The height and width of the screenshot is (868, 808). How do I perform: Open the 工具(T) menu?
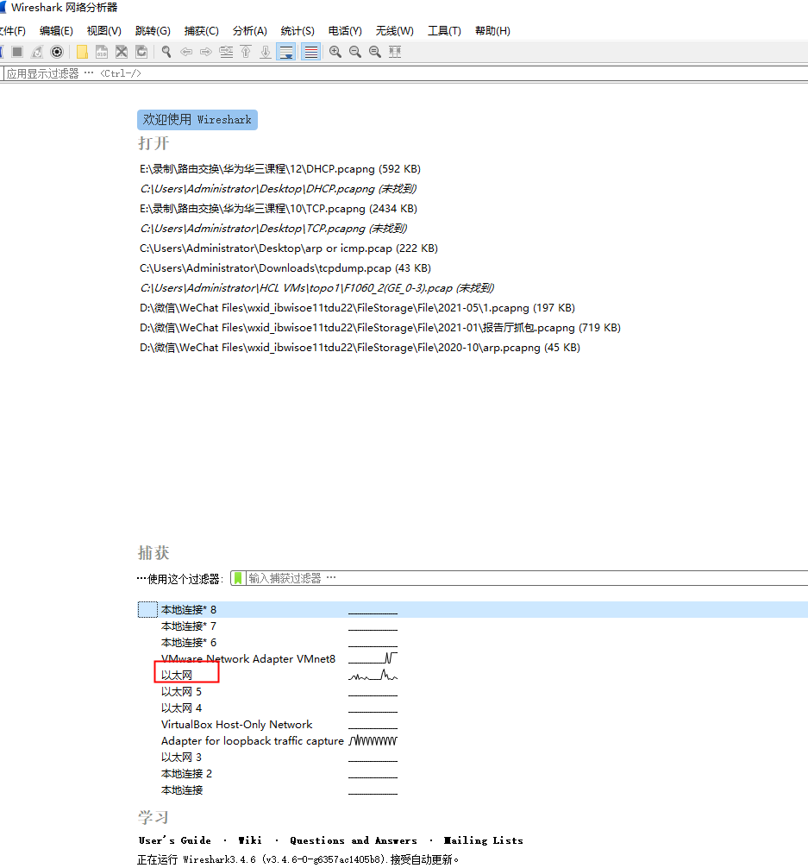click(x=444, y=31)
